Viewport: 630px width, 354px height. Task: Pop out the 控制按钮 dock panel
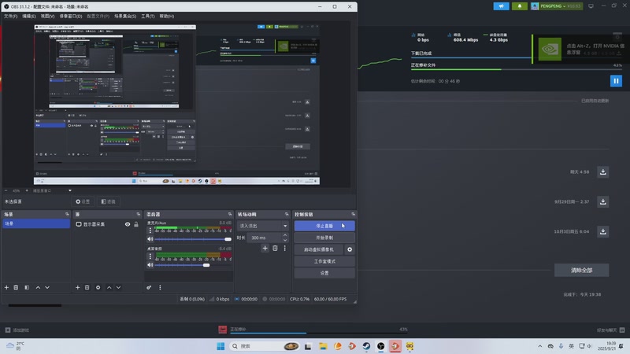click(x=353, y=214)
